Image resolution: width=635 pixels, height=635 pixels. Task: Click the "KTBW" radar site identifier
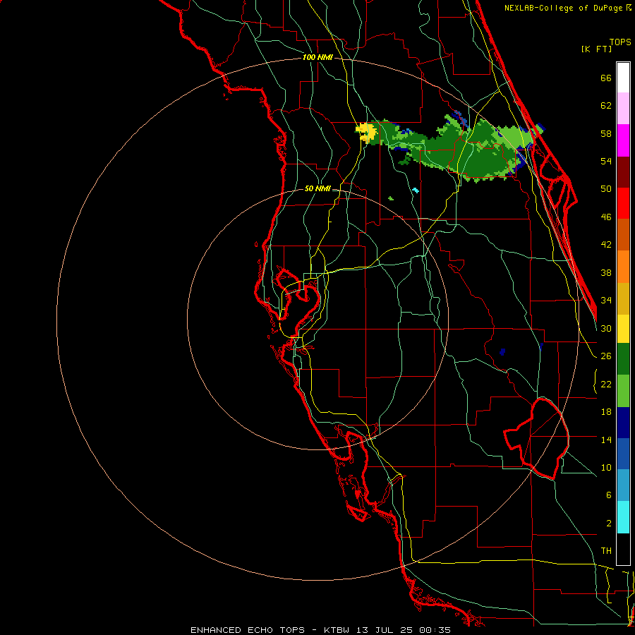(x=336, y=630)
